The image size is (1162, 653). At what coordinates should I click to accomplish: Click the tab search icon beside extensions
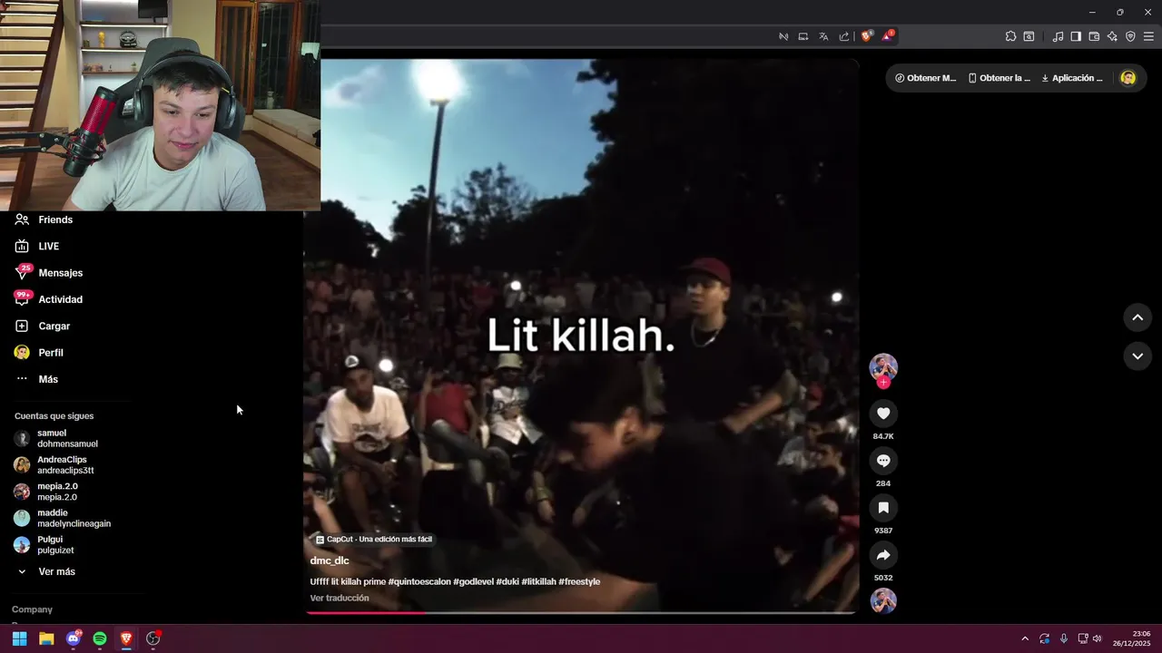pos(1029,36)
